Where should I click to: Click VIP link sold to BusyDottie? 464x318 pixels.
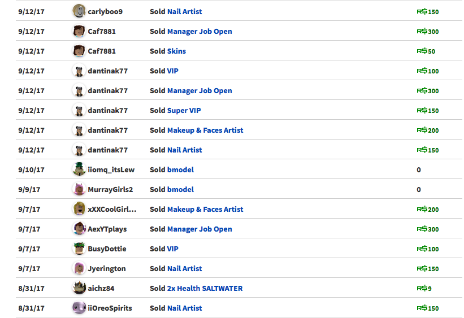[x=173, y=249]
